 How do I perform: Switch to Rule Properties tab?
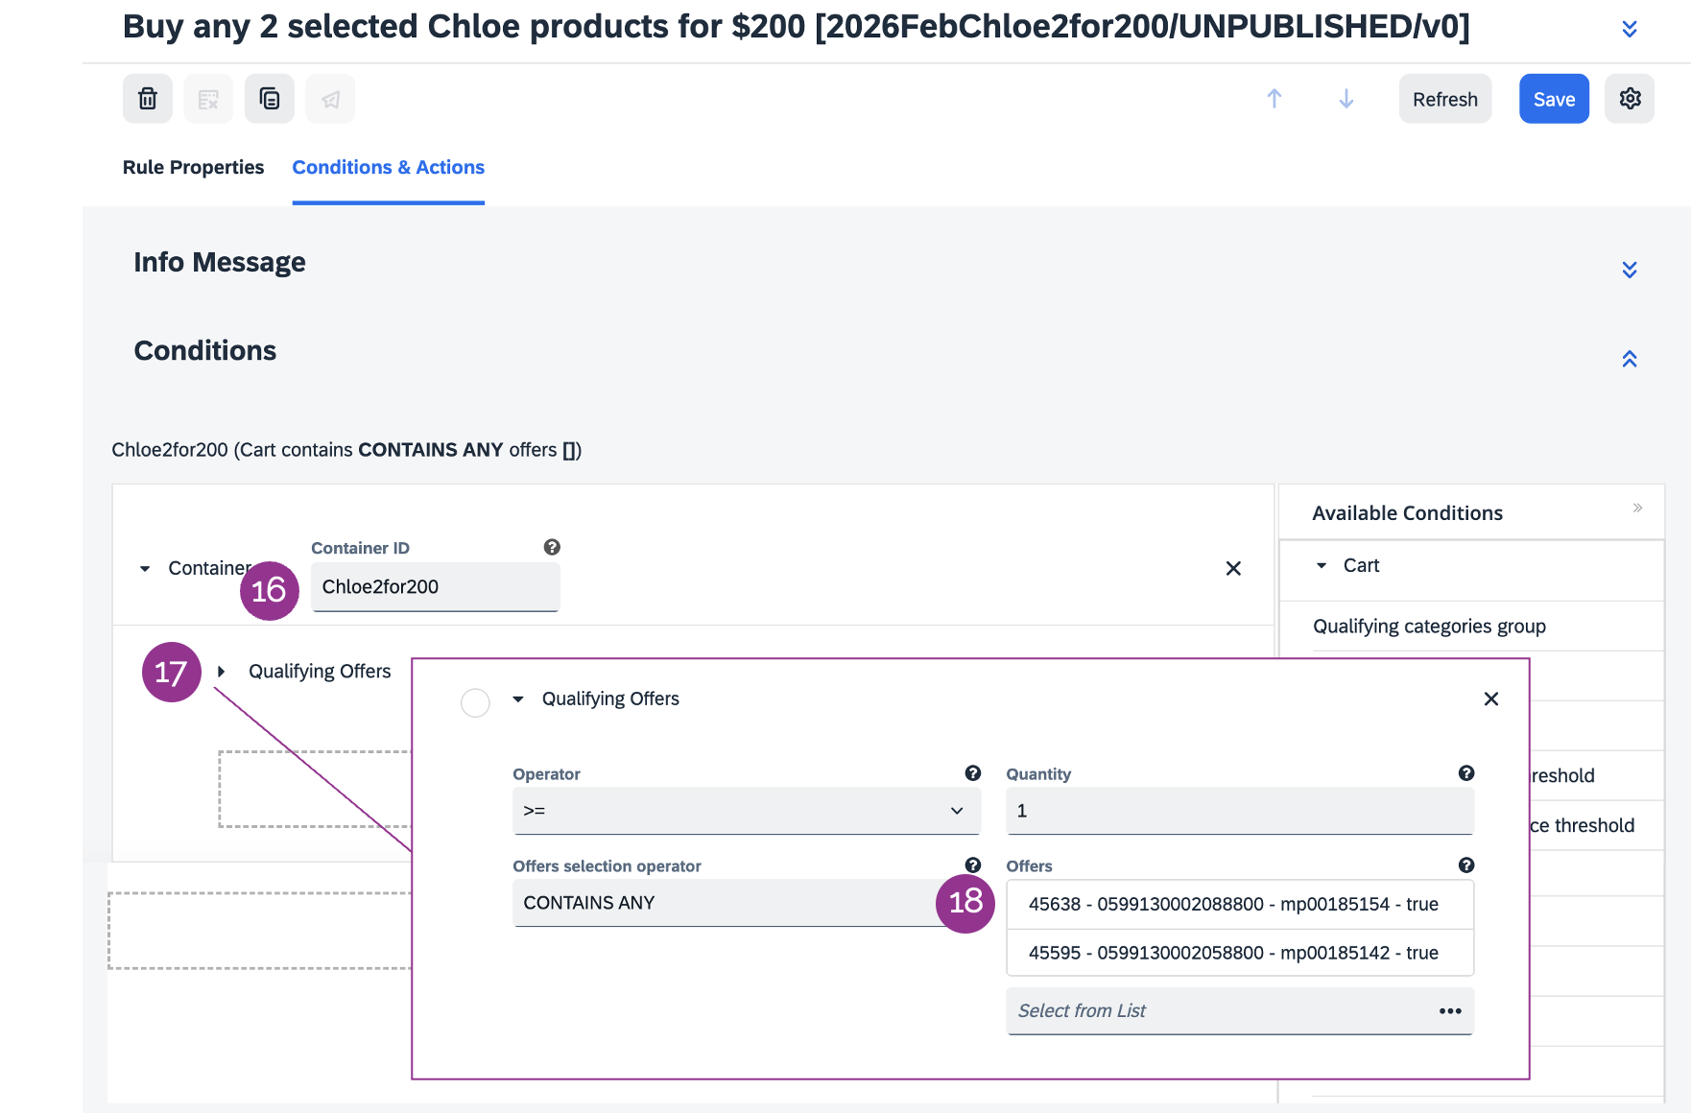click(x=193, y=167)
